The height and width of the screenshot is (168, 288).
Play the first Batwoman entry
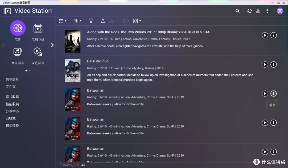point(265,94)
